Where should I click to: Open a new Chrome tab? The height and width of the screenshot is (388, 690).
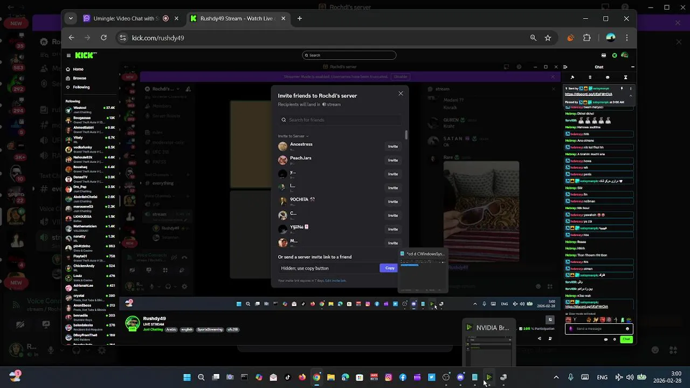point(300,18)
